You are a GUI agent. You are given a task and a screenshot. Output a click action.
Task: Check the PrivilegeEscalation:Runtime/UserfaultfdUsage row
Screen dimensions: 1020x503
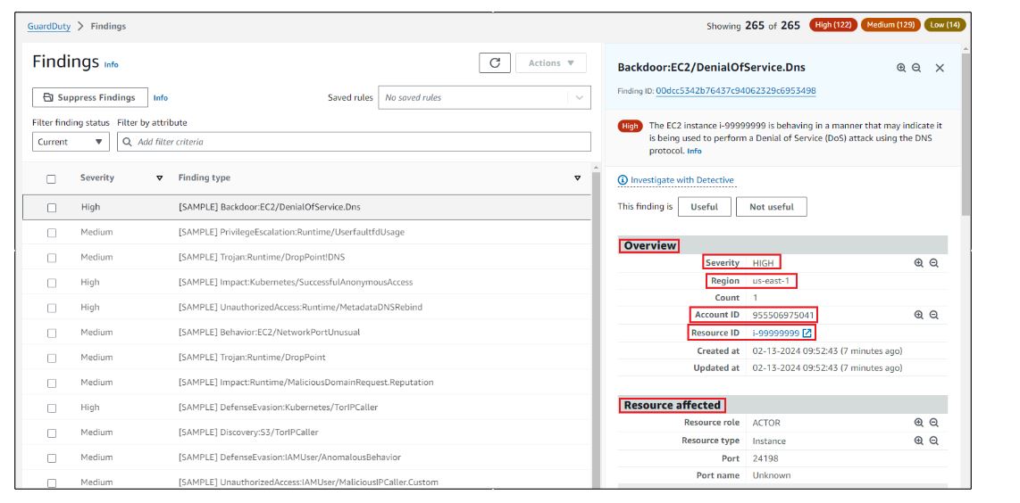click(x=52, y=233)
